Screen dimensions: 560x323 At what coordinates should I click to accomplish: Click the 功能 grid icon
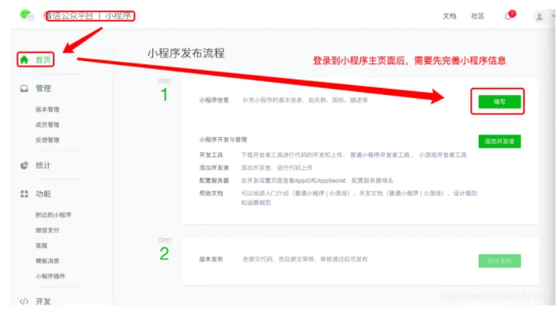click(x=24, y=194)
